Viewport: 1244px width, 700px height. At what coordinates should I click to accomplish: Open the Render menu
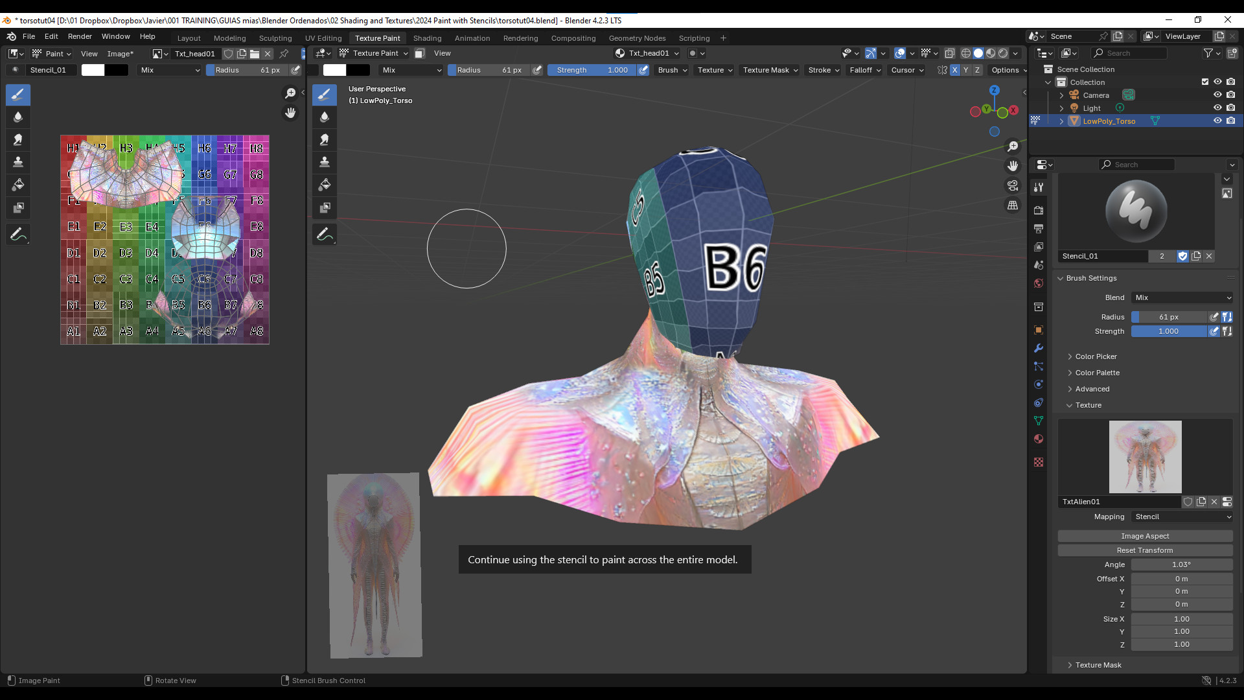pos(80,36)
